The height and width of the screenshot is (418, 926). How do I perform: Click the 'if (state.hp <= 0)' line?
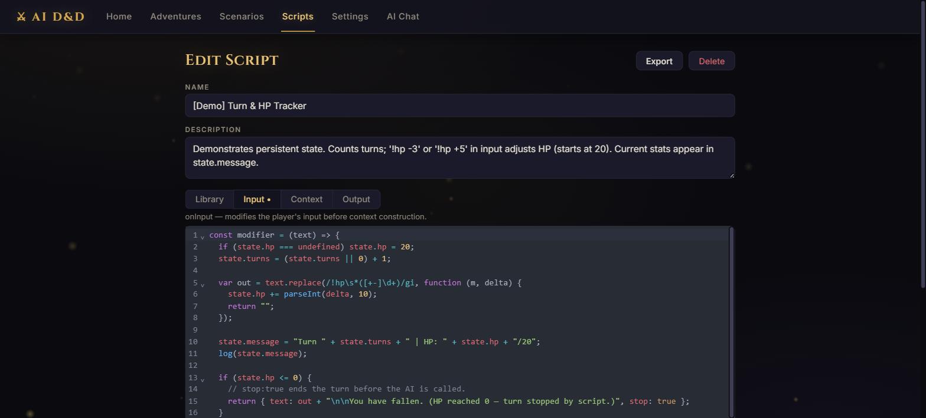click(x=265, y=377)
